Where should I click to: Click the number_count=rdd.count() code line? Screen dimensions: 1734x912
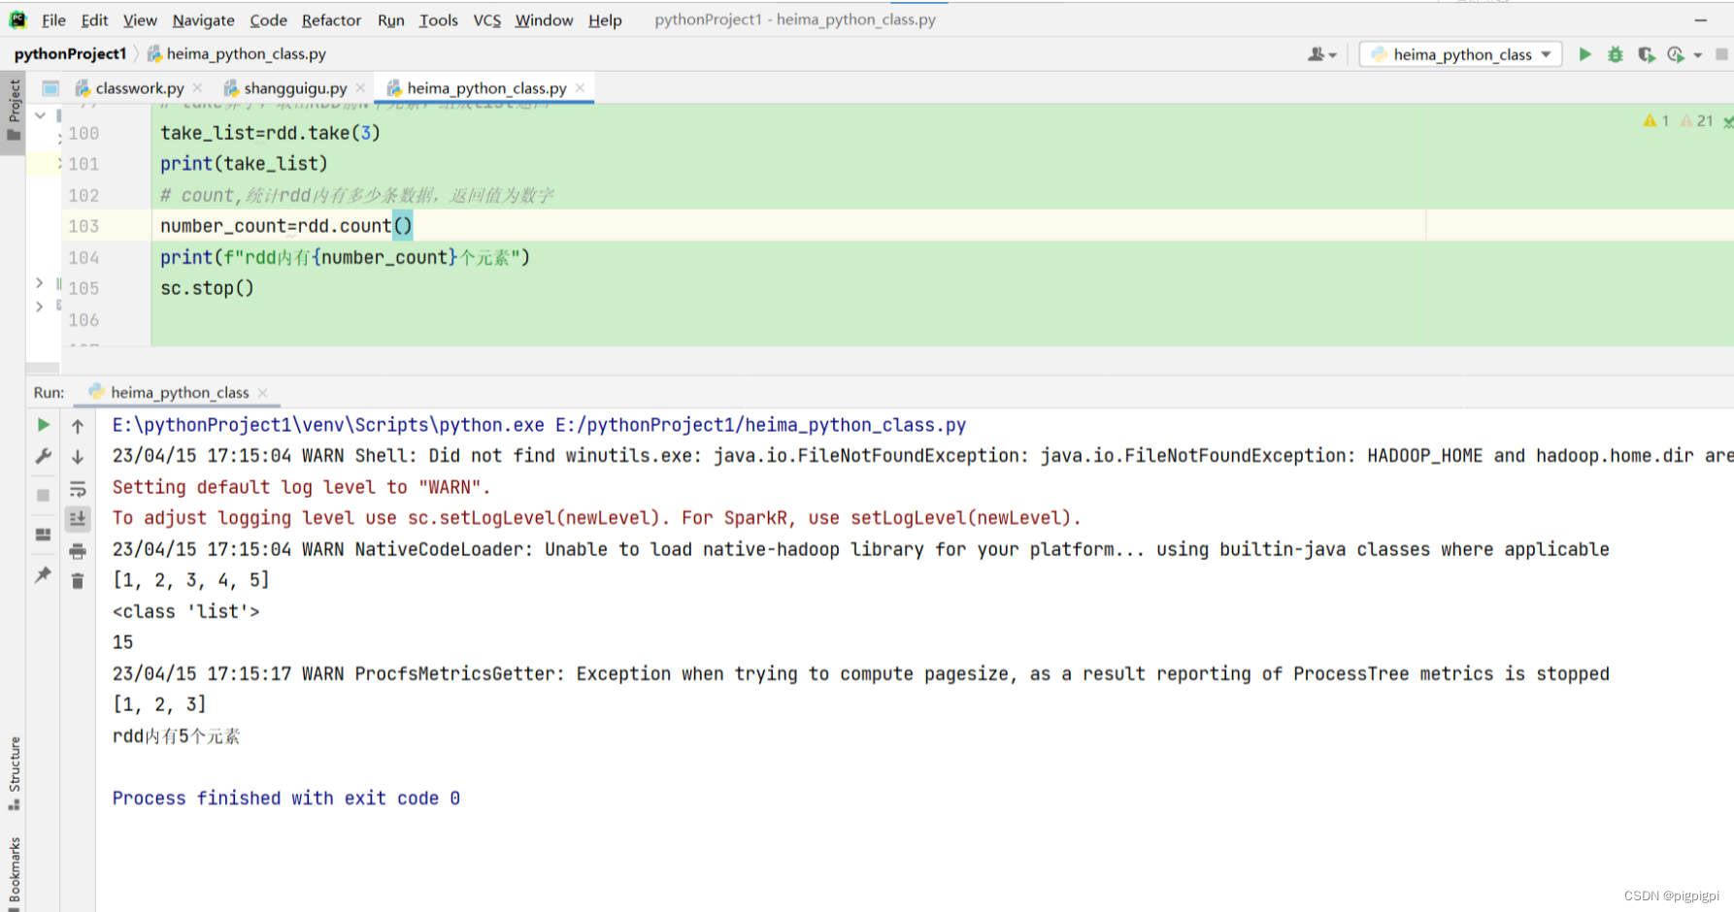pos(286,226)
